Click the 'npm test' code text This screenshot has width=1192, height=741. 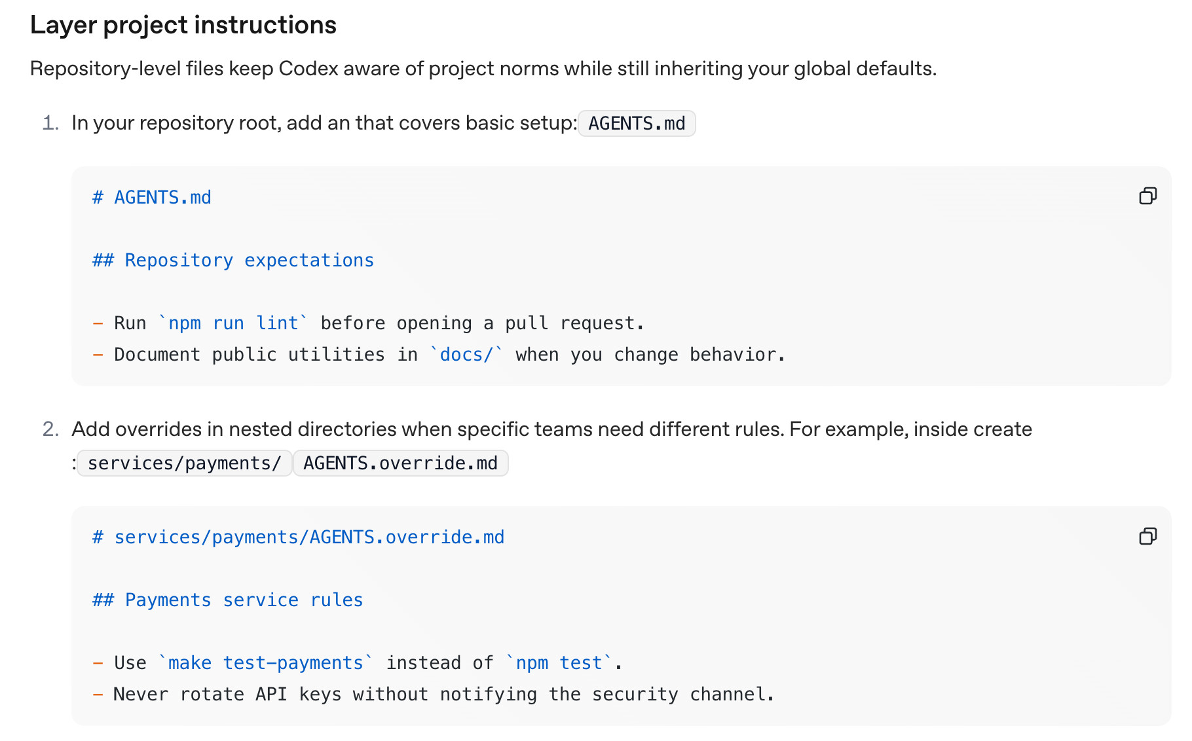(559, 662)
